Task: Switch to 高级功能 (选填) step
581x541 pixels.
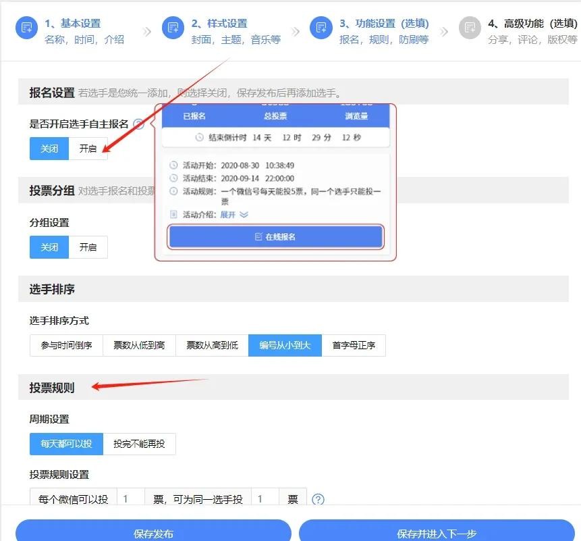Action: pos(532,24)
